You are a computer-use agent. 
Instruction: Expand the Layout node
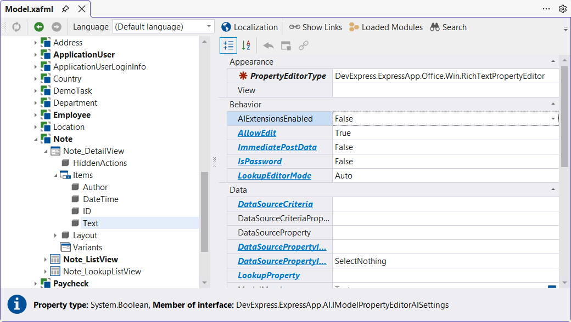(x=55, y=235)
